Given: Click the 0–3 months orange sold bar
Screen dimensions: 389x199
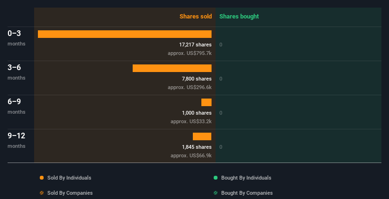Looking at the screenshot, I should pyautogui.click(x=125, y=34).
